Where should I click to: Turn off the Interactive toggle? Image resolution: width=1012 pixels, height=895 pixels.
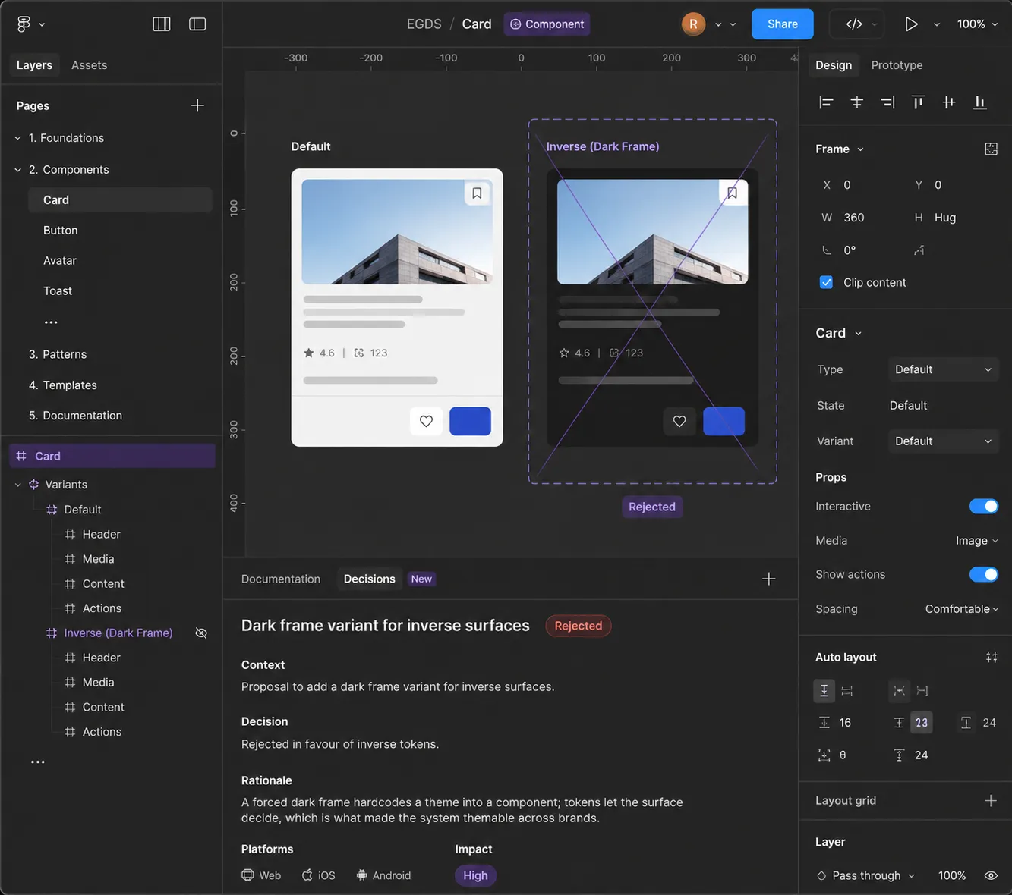point(984,506)
